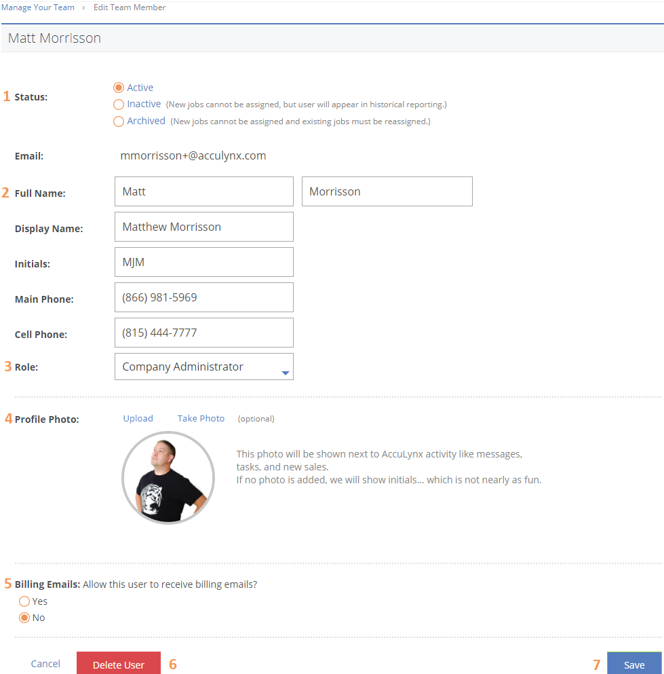This screenshot has height=674, width=664.
Task: Click the Edit Team Member breadcrumb text
Action: 130,7
